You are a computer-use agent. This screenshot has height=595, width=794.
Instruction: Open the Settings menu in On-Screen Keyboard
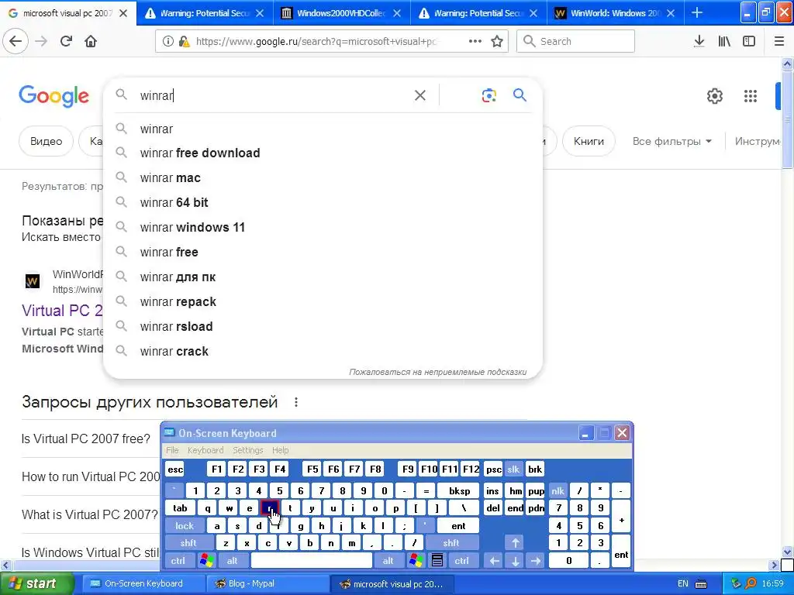(x=248, y=450)
